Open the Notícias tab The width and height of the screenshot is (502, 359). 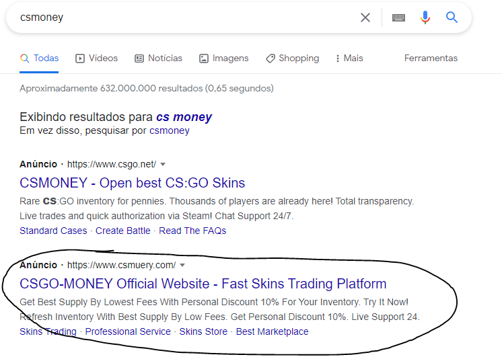click(158, 58)
